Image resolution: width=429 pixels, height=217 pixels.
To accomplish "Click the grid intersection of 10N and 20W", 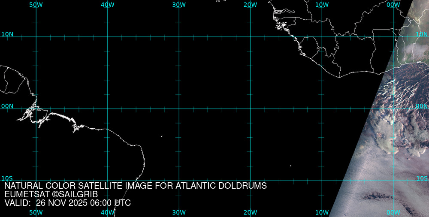I will (x=250, y=36).
